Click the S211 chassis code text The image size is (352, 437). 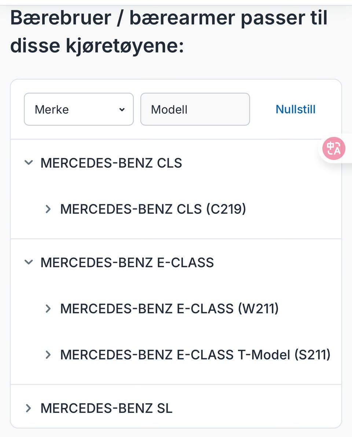pos(311,355)
